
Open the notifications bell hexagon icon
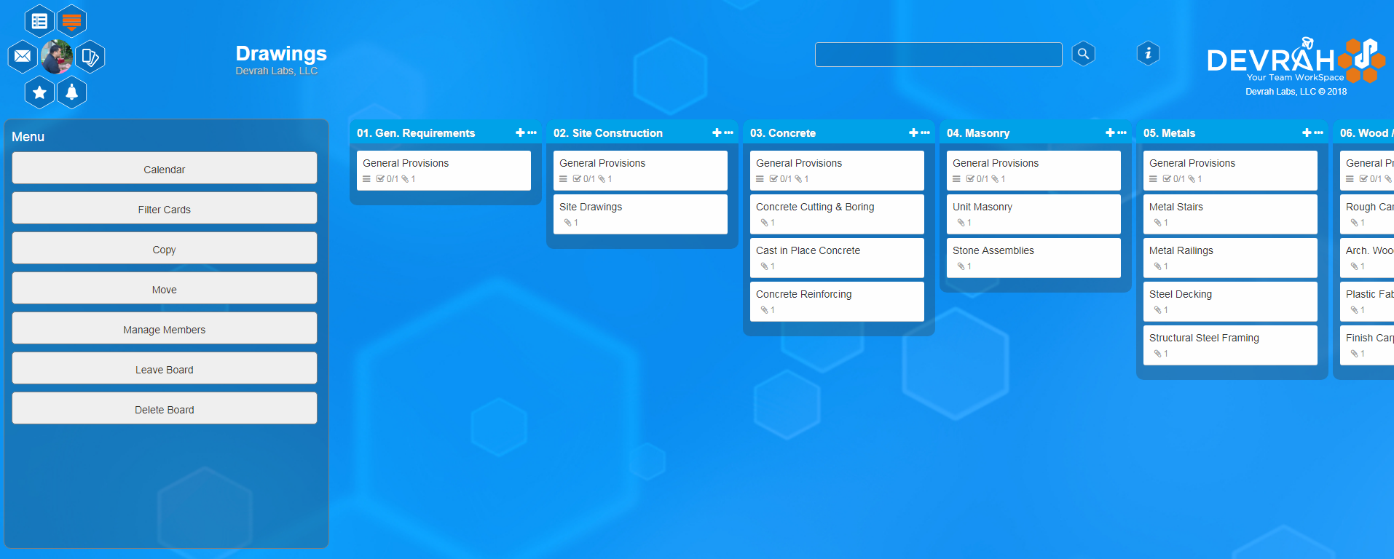click(x=71, y=92)
